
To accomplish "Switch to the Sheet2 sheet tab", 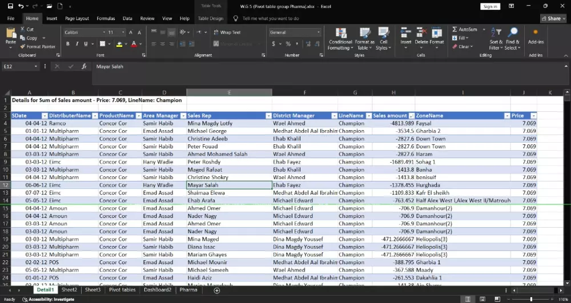I will (x=69, y=290).
